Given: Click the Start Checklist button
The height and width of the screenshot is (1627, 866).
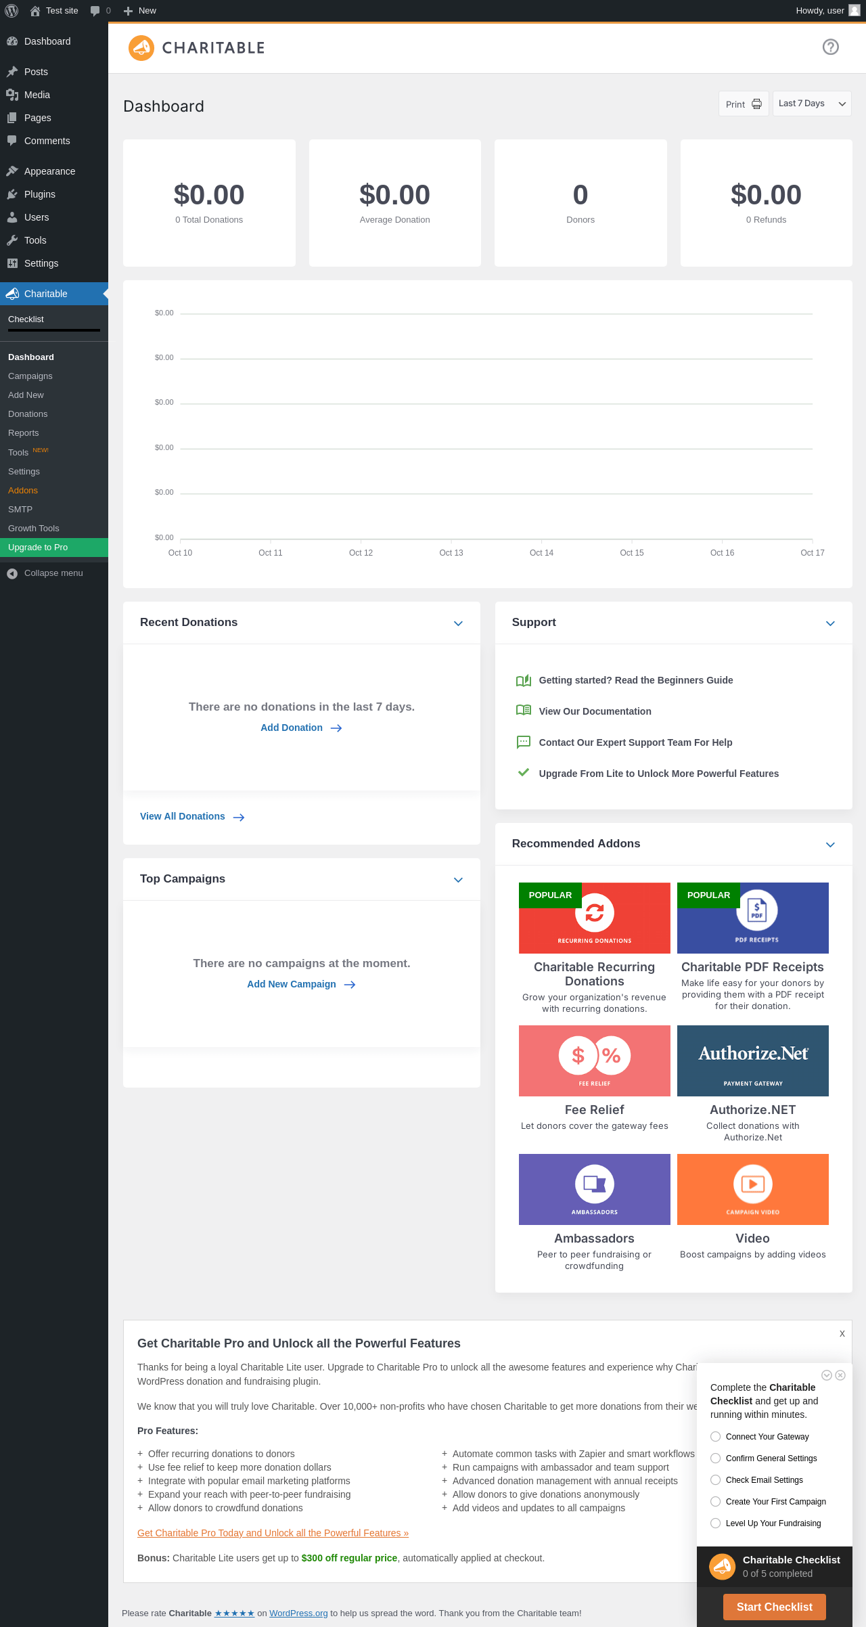Looking at the screenshot, I should (775, 1607).
